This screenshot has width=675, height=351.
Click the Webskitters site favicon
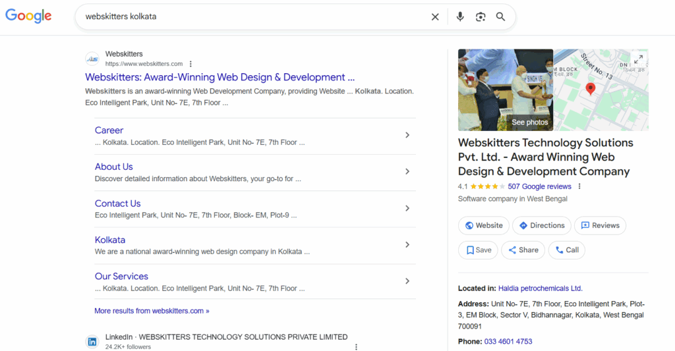(92, 59)
